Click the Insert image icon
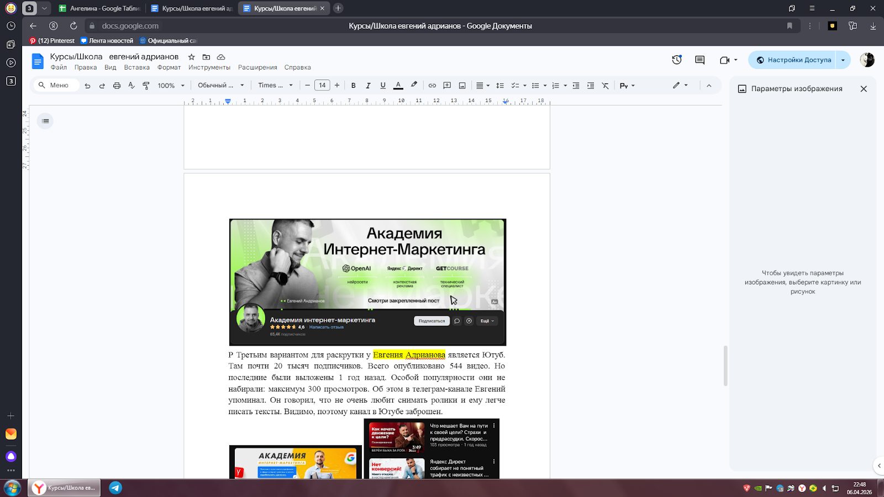This screenshot has height=497, width=884. (x=462, y=86)
